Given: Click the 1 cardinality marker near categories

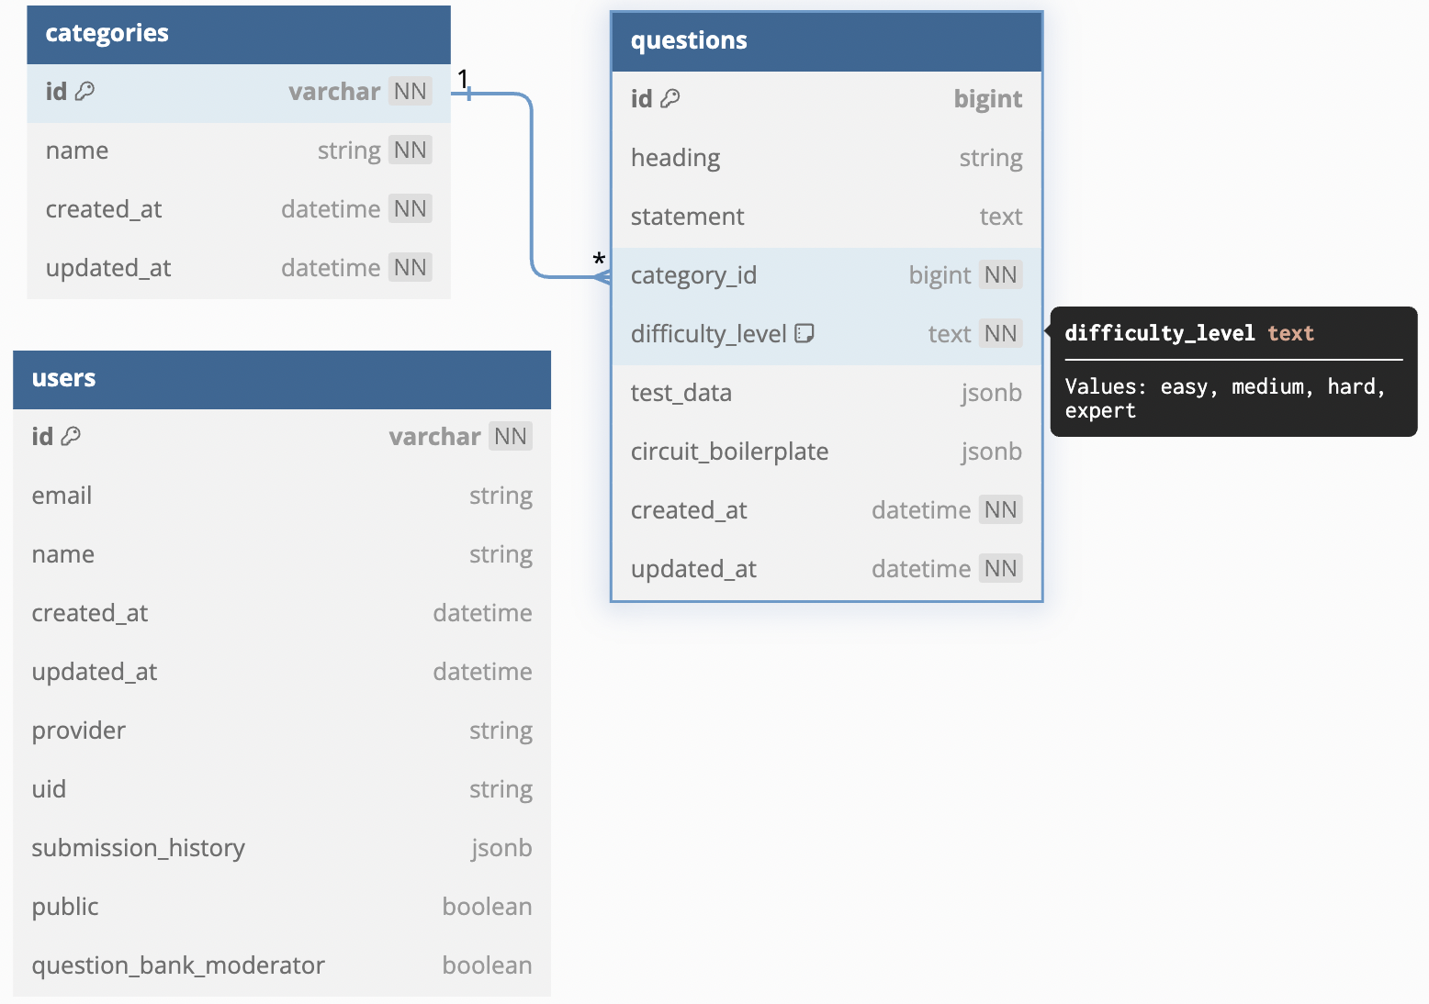Looking at the screenshot, I should pyautogui.click(x=463, y=79).
